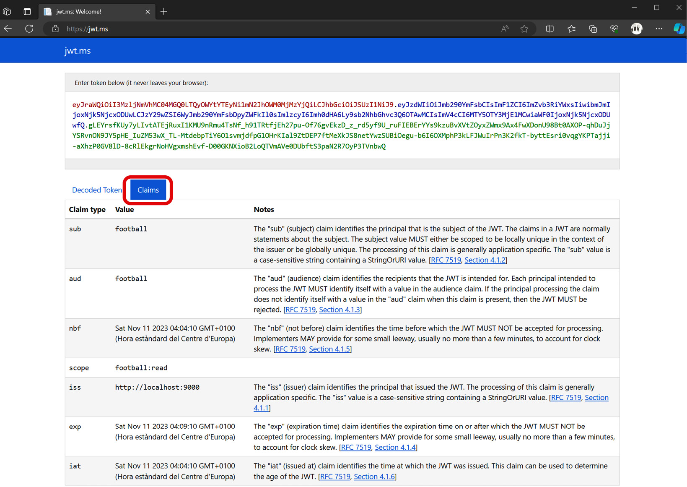
Task: Go back using the browser back arrow
Action: 8,29
